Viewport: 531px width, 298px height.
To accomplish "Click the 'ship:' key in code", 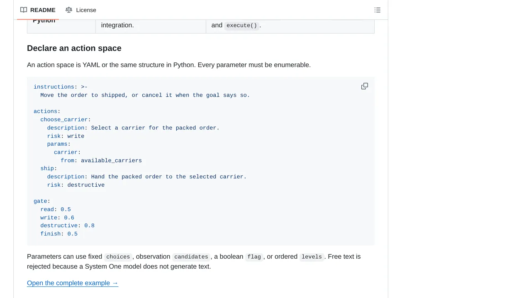I will tap(49, 168).
